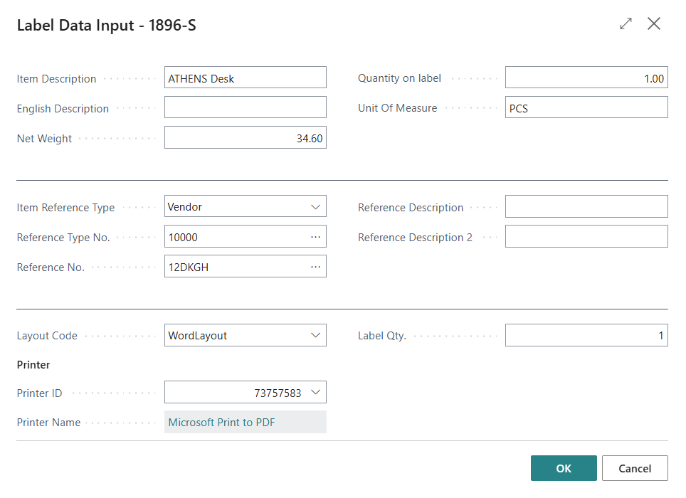Edit the Unit Of Measure field

click(x=586, y=108)
